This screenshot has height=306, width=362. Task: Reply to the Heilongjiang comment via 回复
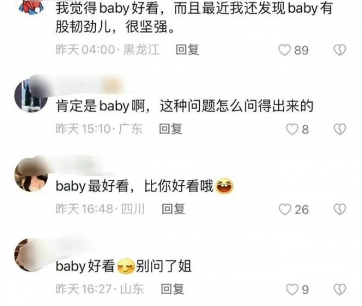point(187,49)
